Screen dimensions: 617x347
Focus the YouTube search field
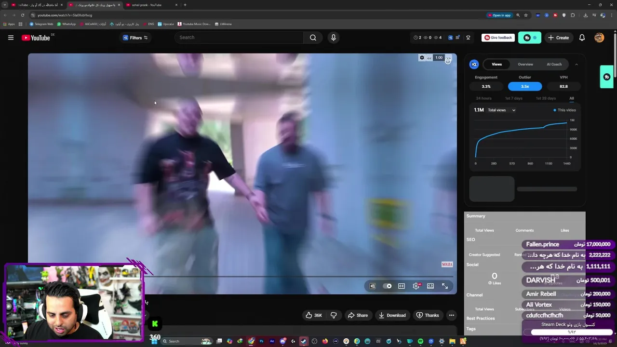tap(239, 38)
